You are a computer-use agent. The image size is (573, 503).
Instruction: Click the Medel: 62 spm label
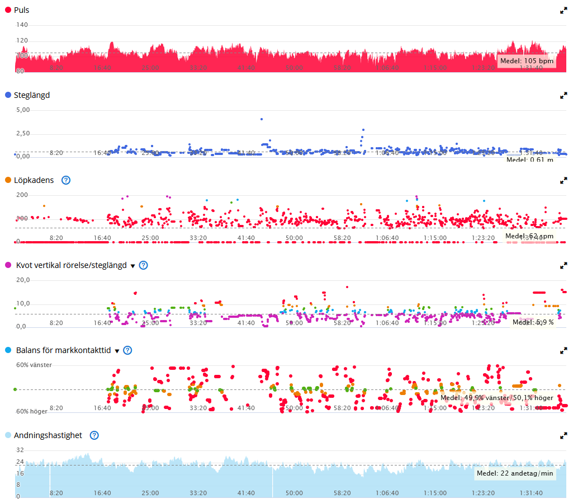coord(529,236)
